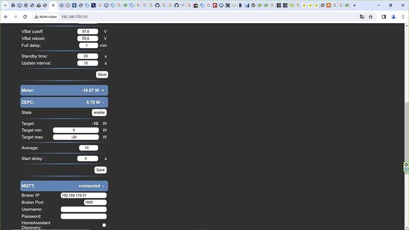This screenshot has width=409, height=230.
Task: Switch to the light green checkmark tab
Action: (x=234, y=5)
